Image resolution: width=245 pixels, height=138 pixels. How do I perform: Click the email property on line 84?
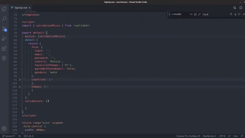39,54
